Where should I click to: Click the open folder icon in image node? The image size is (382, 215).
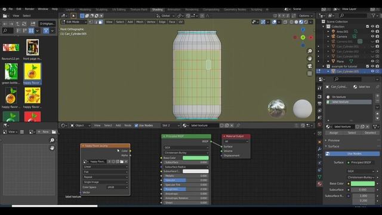122,161
